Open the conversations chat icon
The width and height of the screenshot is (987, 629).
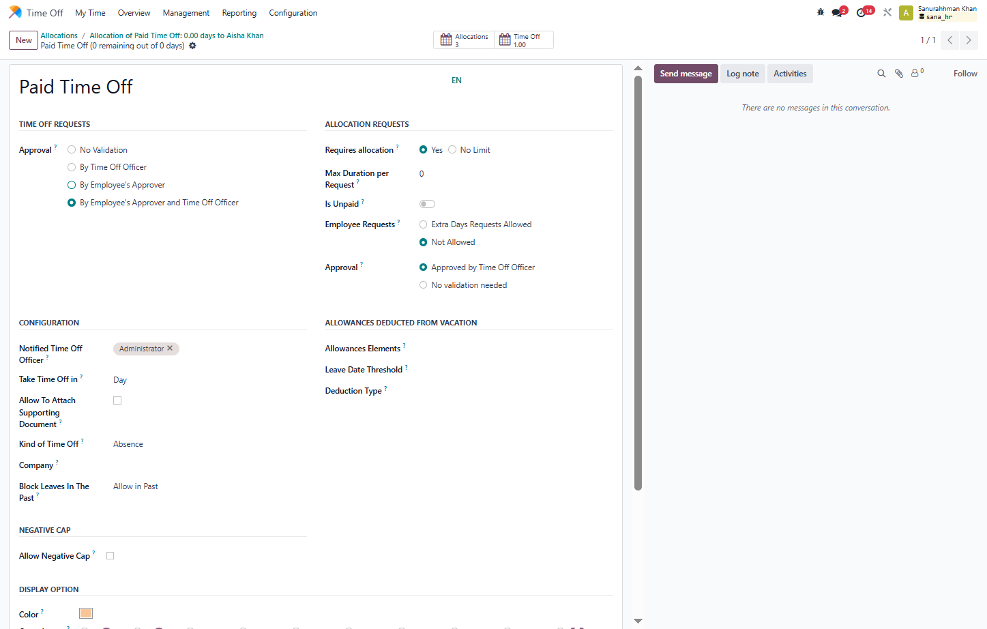click(837, 12)
